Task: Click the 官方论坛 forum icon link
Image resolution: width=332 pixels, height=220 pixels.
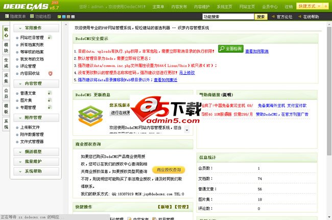Action: [x=282, y=17]
